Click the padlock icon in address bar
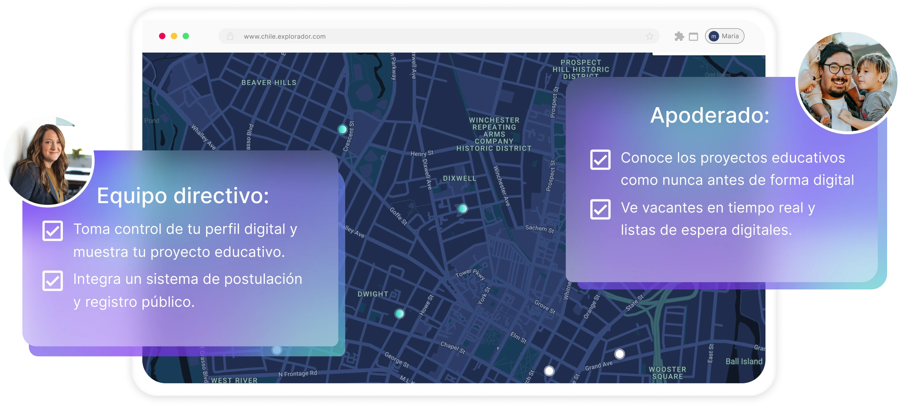Screen dimensions: 900x407 [230, 36]
